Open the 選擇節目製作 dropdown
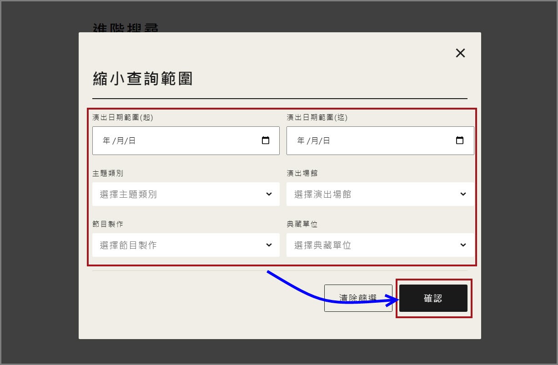This screenshot has width=558, height=365. 182,245
